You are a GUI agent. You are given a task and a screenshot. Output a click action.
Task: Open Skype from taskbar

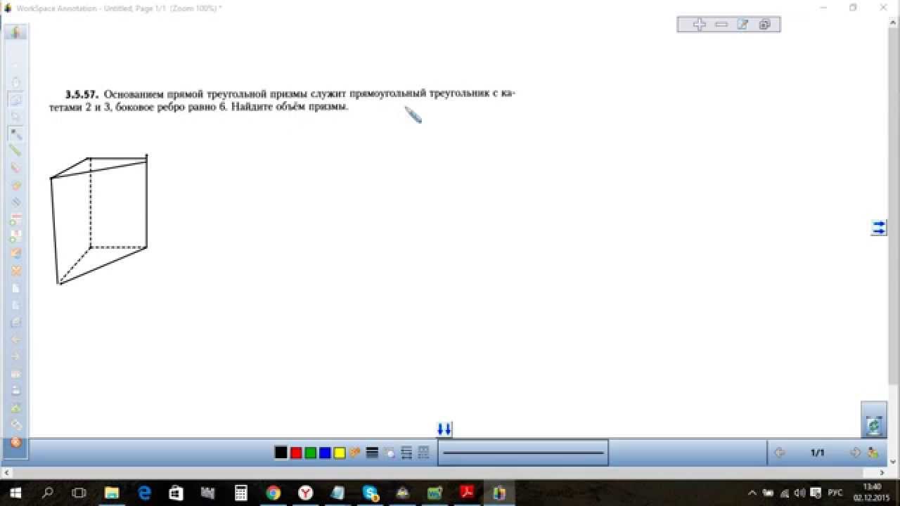click(x=371, y=493)
